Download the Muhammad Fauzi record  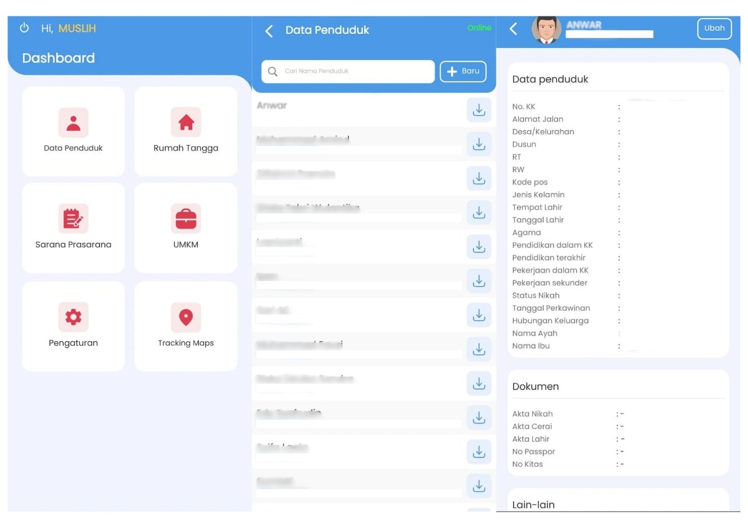pyautogui.click(x=479, y=349)
